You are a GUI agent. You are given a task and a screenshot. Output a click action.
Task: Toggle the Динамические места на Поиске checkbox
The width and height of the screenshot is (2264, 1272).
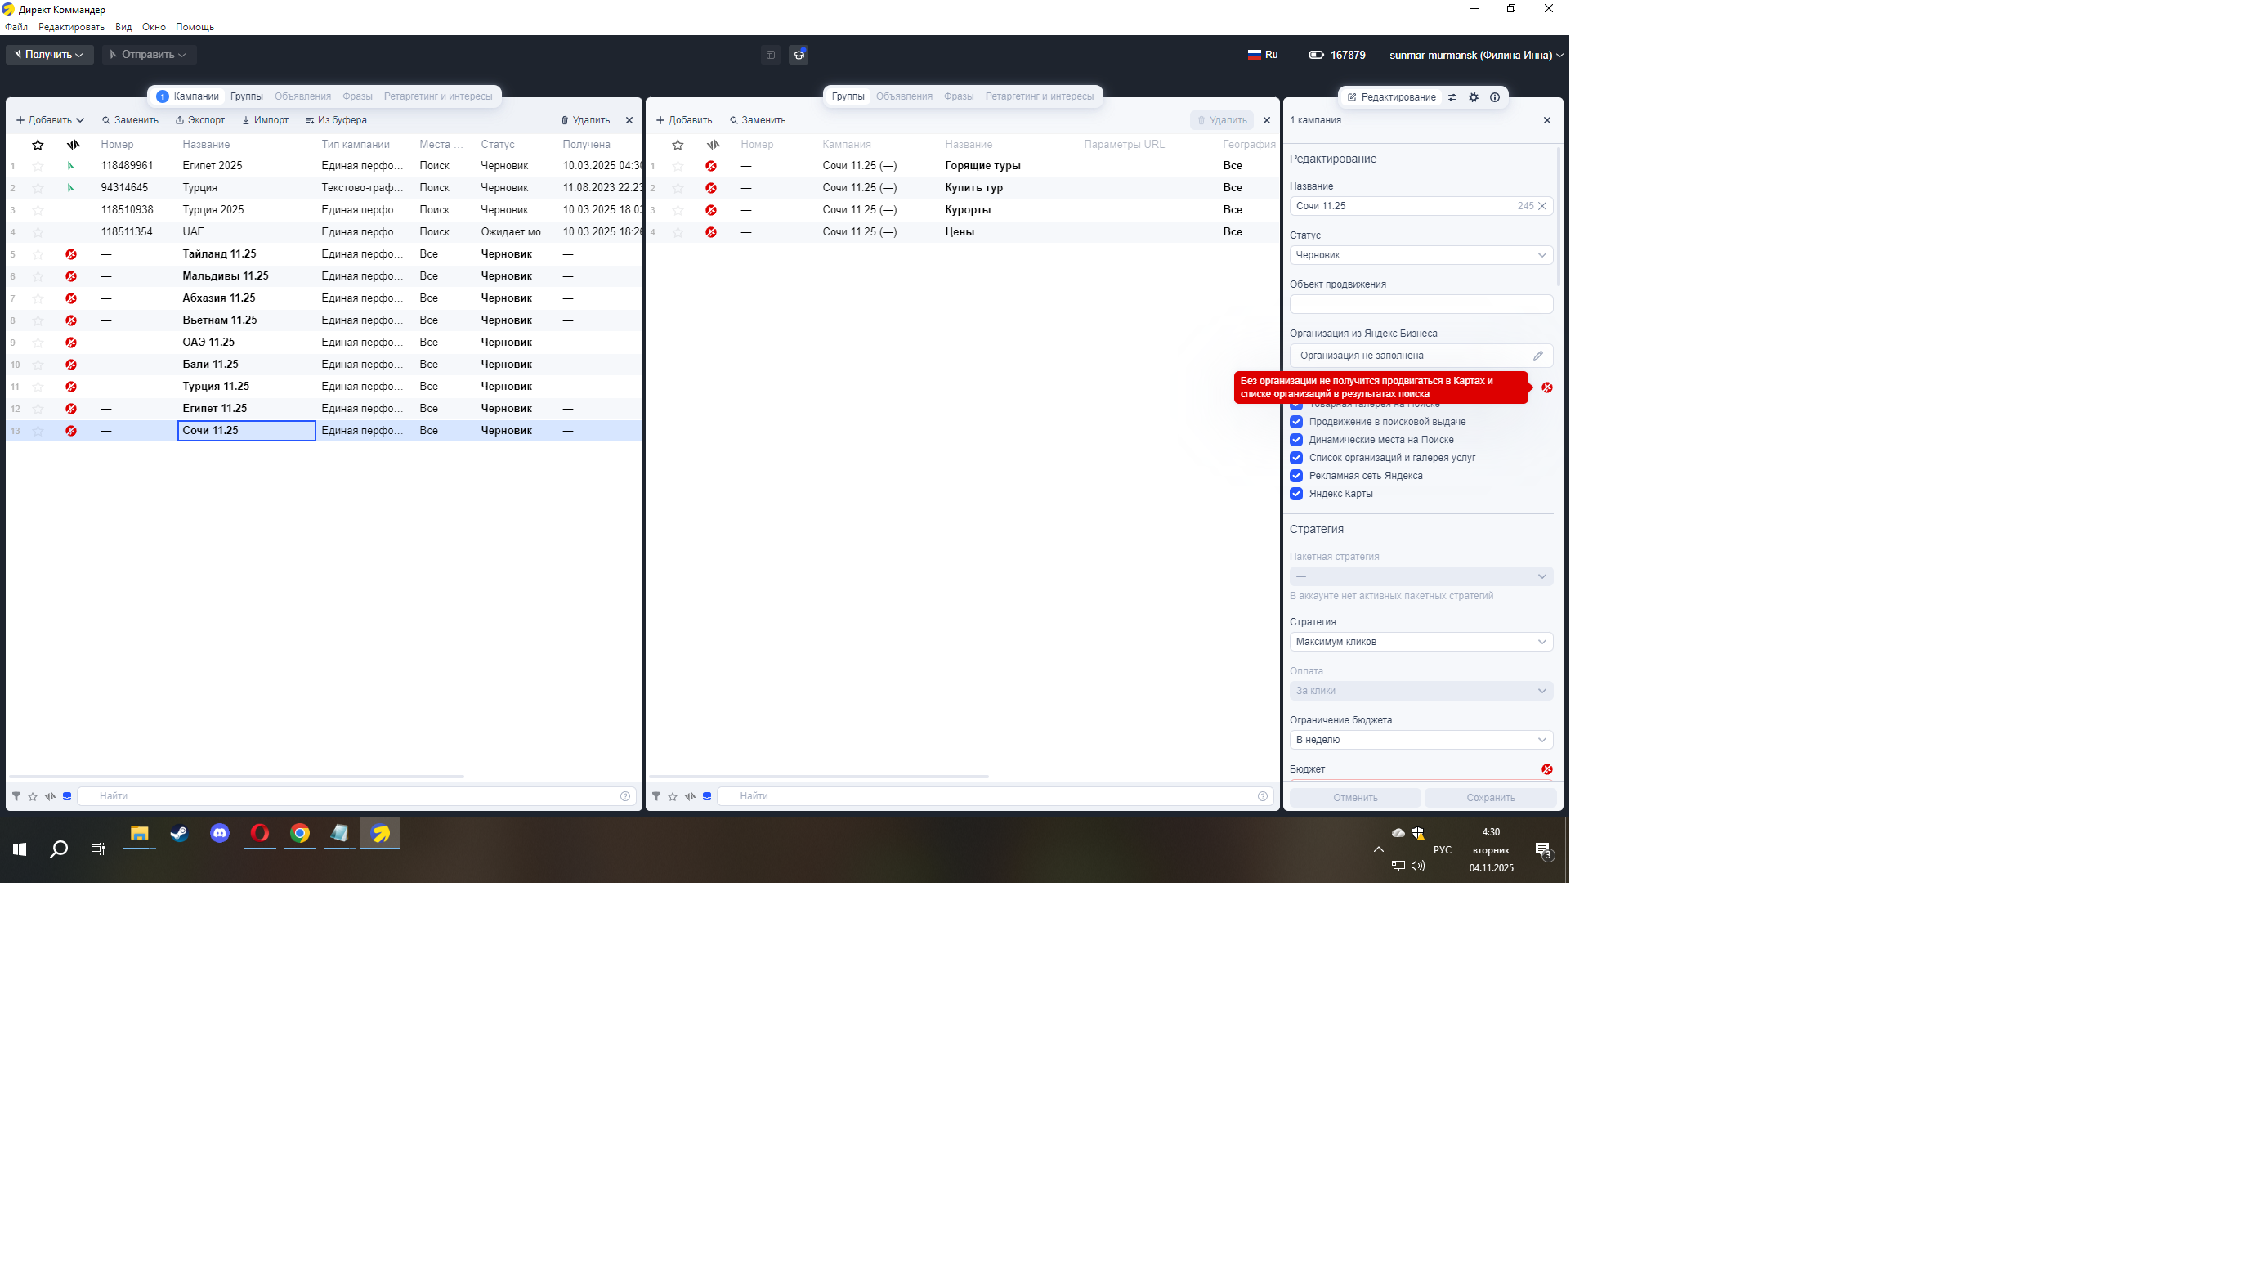[x=1295, y=440]
